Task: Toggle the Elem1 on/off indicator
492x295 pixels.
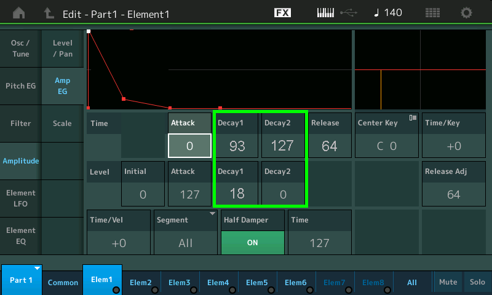Action: pos(116,290)
